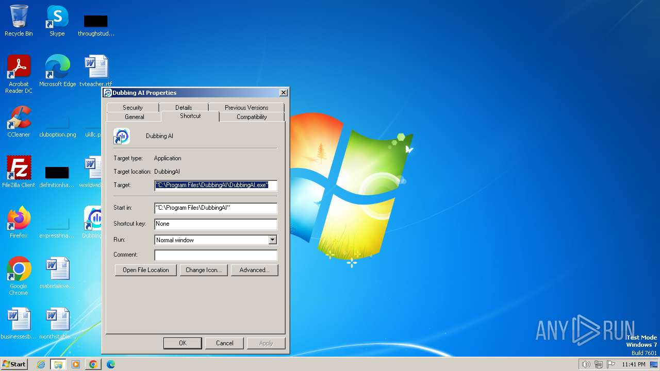The height and width of the screenshot is (371, 660).
Task: Click the "DubbingAI" target location text
Action: coord(167,172)
